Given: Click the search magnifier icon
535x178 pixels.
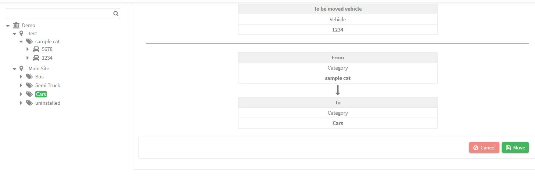Looking at the screenshot, I should pos(116,14).
